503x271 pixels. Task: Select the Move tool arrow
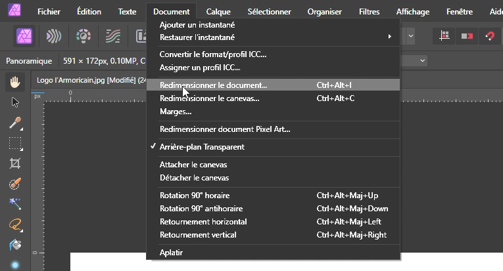point(15,102)
